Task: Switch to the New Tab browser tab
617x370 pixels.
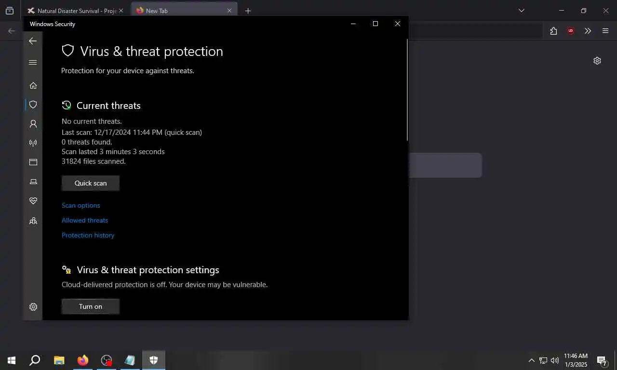Action: tap(184, 11)
